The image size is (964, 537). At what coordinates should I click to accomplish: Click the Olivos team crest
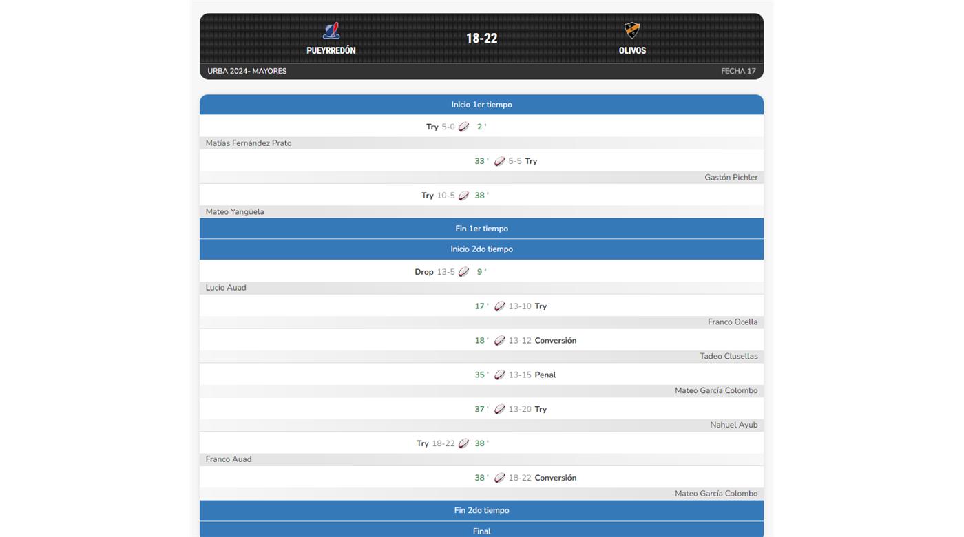coord(632,30)
